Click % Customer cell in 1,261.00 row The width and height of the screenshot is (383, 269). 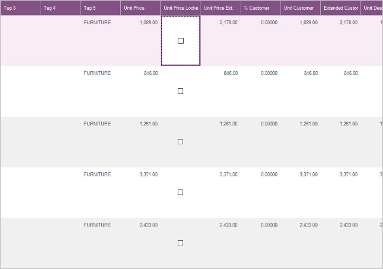click(x=261, y=142)
